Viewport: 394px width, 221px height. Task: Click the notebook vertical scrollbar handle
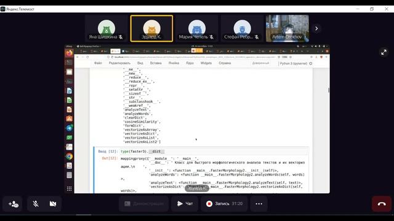click(329, 90)
